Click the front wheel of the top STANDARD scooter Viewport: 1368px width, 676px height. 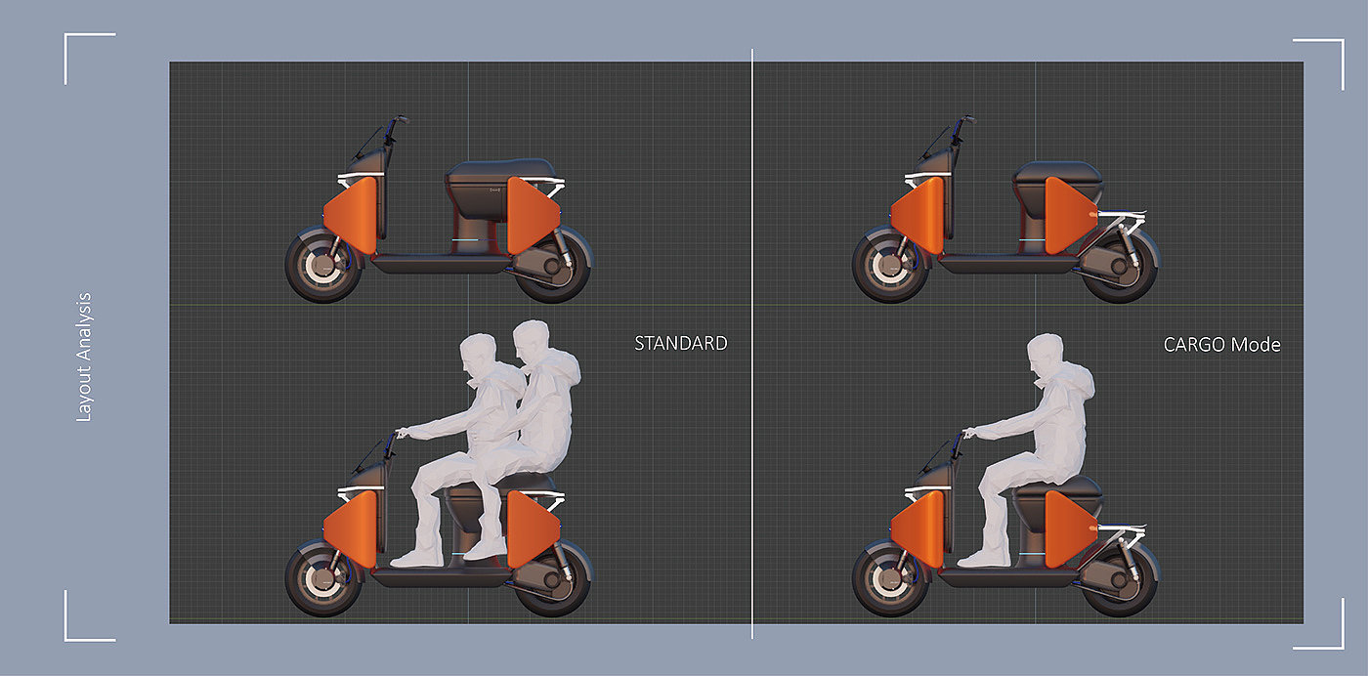[x=323, y=265]
